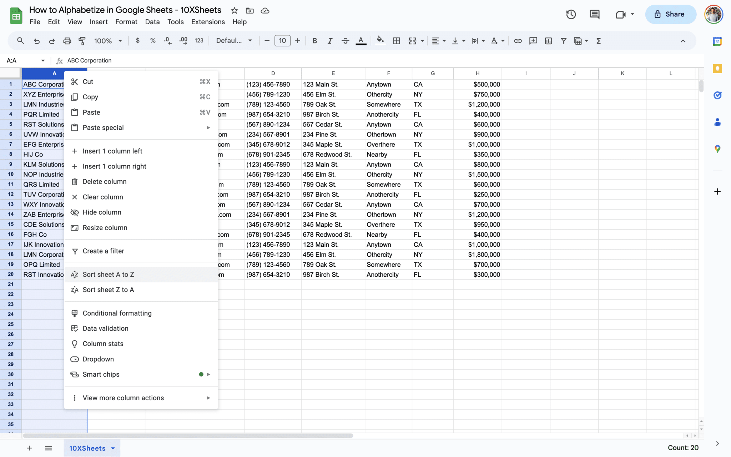The image size is (731, 457).
Task: Click the Share button
Action: [x=670, y=14]
